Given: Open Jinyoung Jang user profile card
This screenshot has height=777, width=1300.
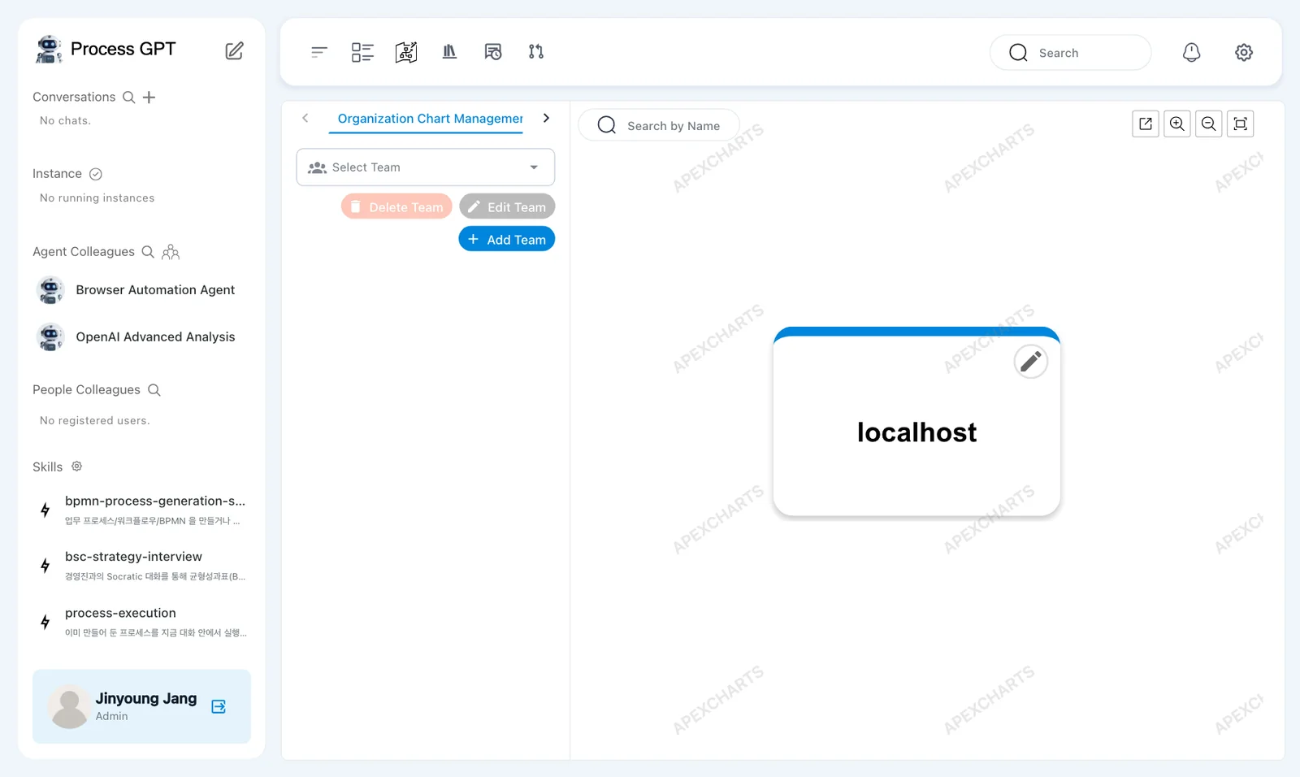Looking at the screenshot, I should click(x=141, y=706).
